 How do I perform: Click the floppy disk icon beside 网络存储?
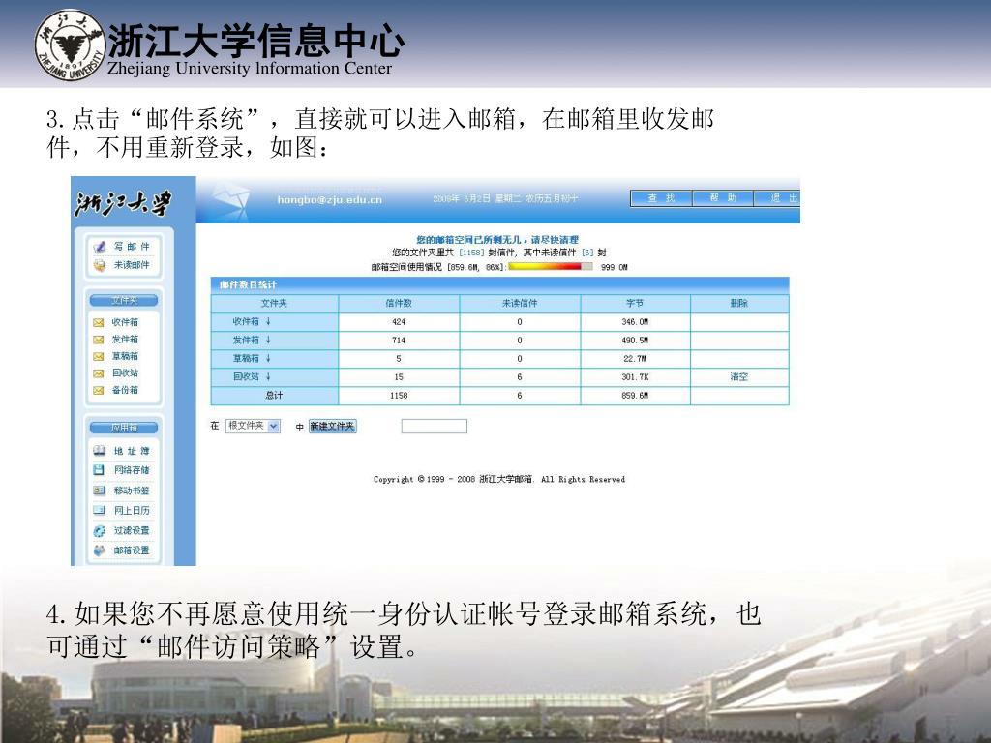pyautogui.click(x=100, y=469)
